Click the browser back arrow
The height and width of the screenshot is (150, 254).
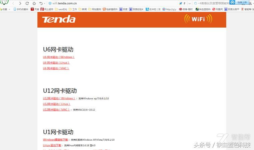point(13,3)
